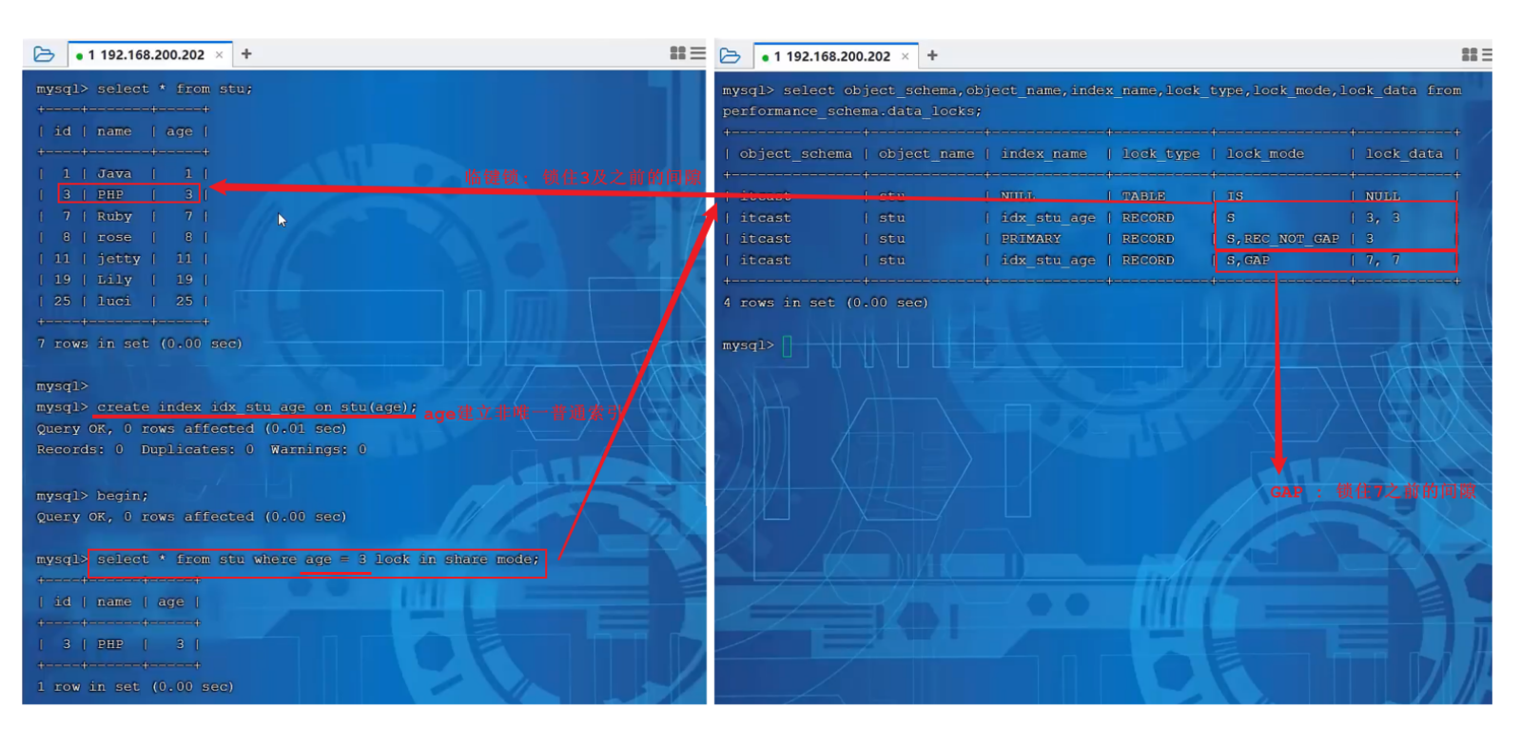Click the 'Lily' row name cell
The image size is (1521, 747).
[x=114, y=280]
